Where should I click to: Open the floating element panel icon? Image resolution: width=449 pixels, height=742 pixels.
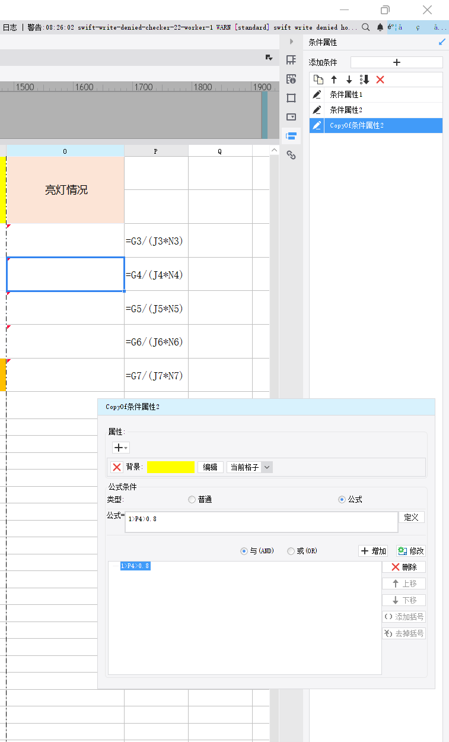[291, 98]
